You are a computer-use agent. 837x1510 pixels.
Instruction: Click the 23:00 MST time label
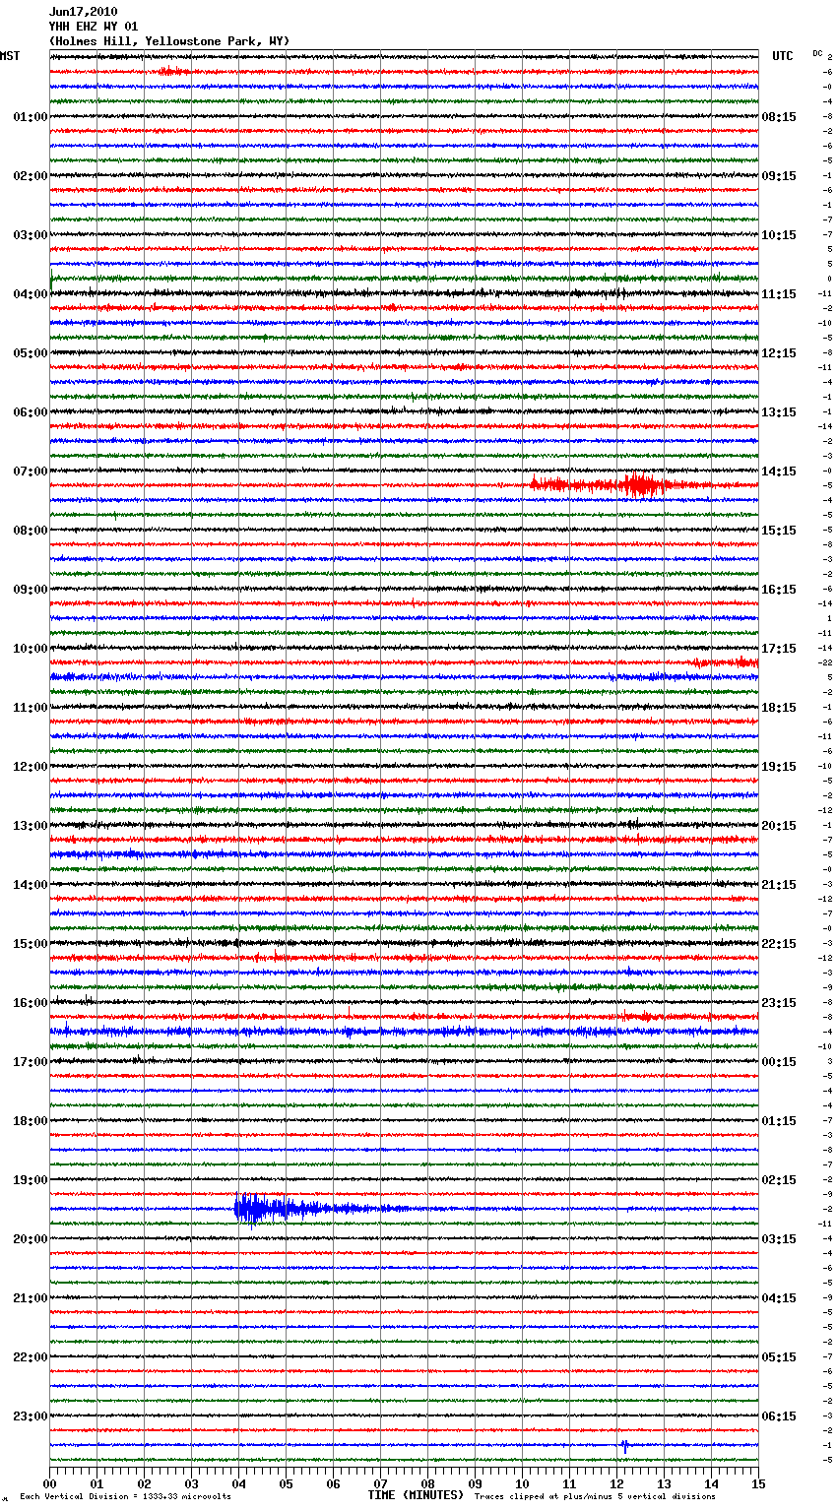click(x=30, y=1416)
